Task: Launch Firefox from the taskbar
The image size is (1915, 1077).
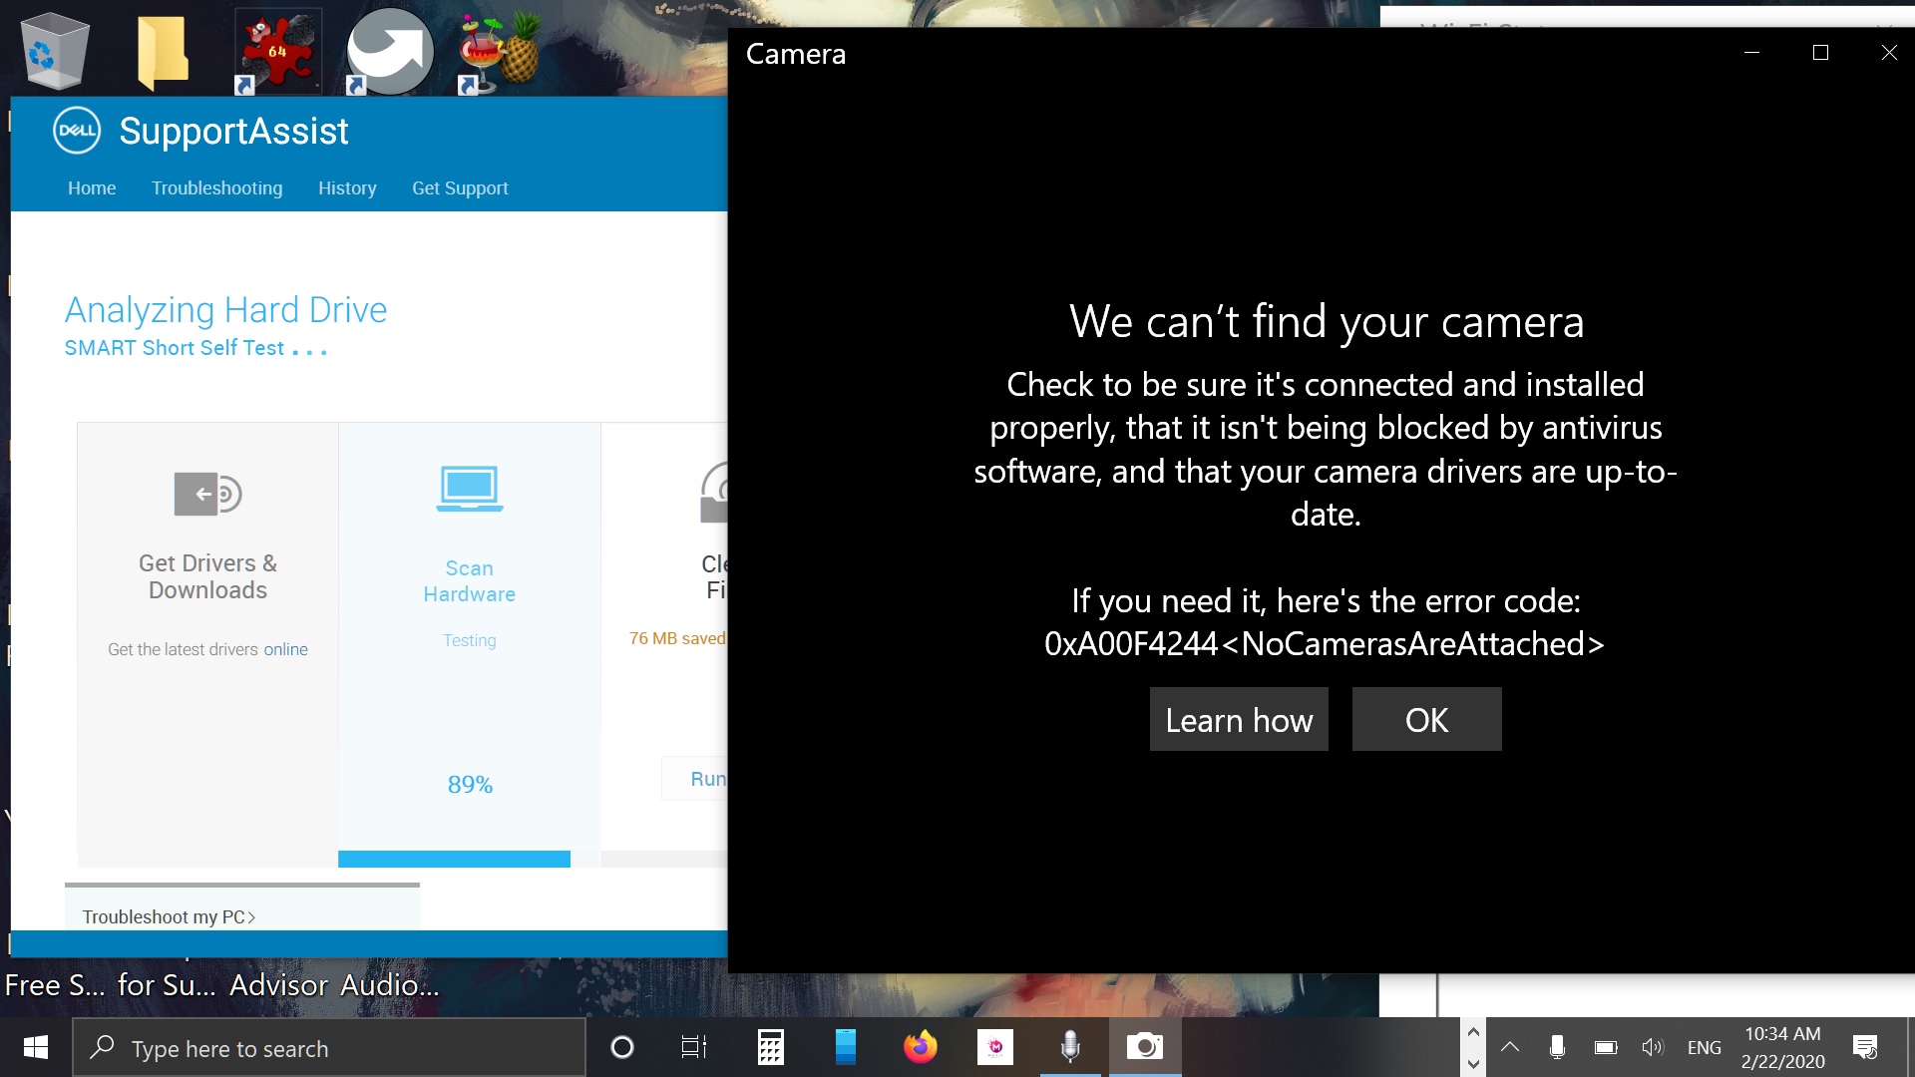Action: tap(921, 1047)
